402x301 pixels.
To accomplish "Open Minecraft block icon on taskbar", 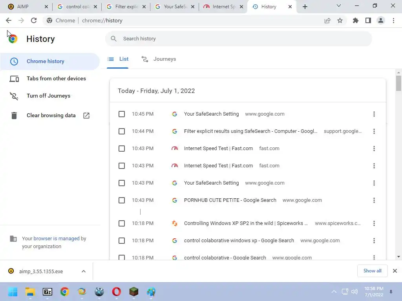I will click(133, 292).
